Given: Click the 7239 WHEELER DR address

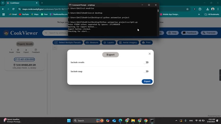Looking at the screenshot, I should [x=24, y=65].
